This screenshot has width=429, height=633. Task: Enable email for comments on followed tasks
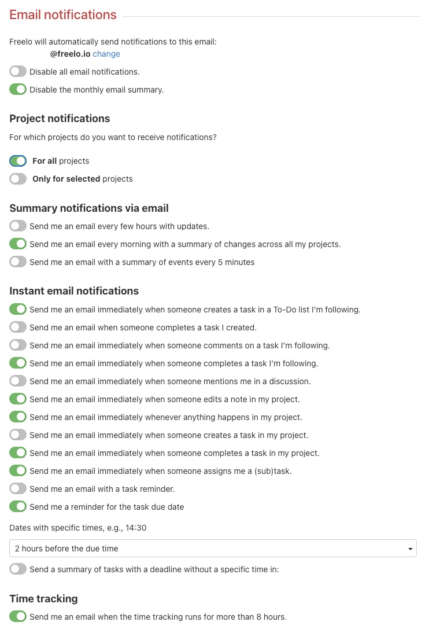tap(18, 345)
